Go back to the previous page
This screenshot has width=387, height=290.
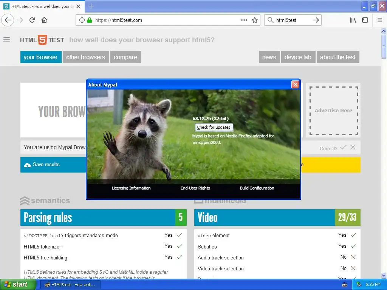pyautogui.click(x=8, y=20)
